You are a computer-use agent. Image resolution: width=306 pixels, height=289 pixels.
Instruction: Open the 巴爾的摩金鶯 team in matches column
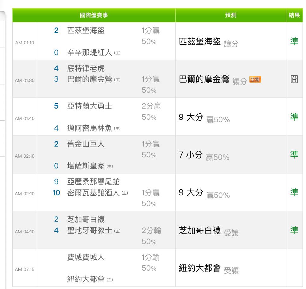click(x=89, y=79)
